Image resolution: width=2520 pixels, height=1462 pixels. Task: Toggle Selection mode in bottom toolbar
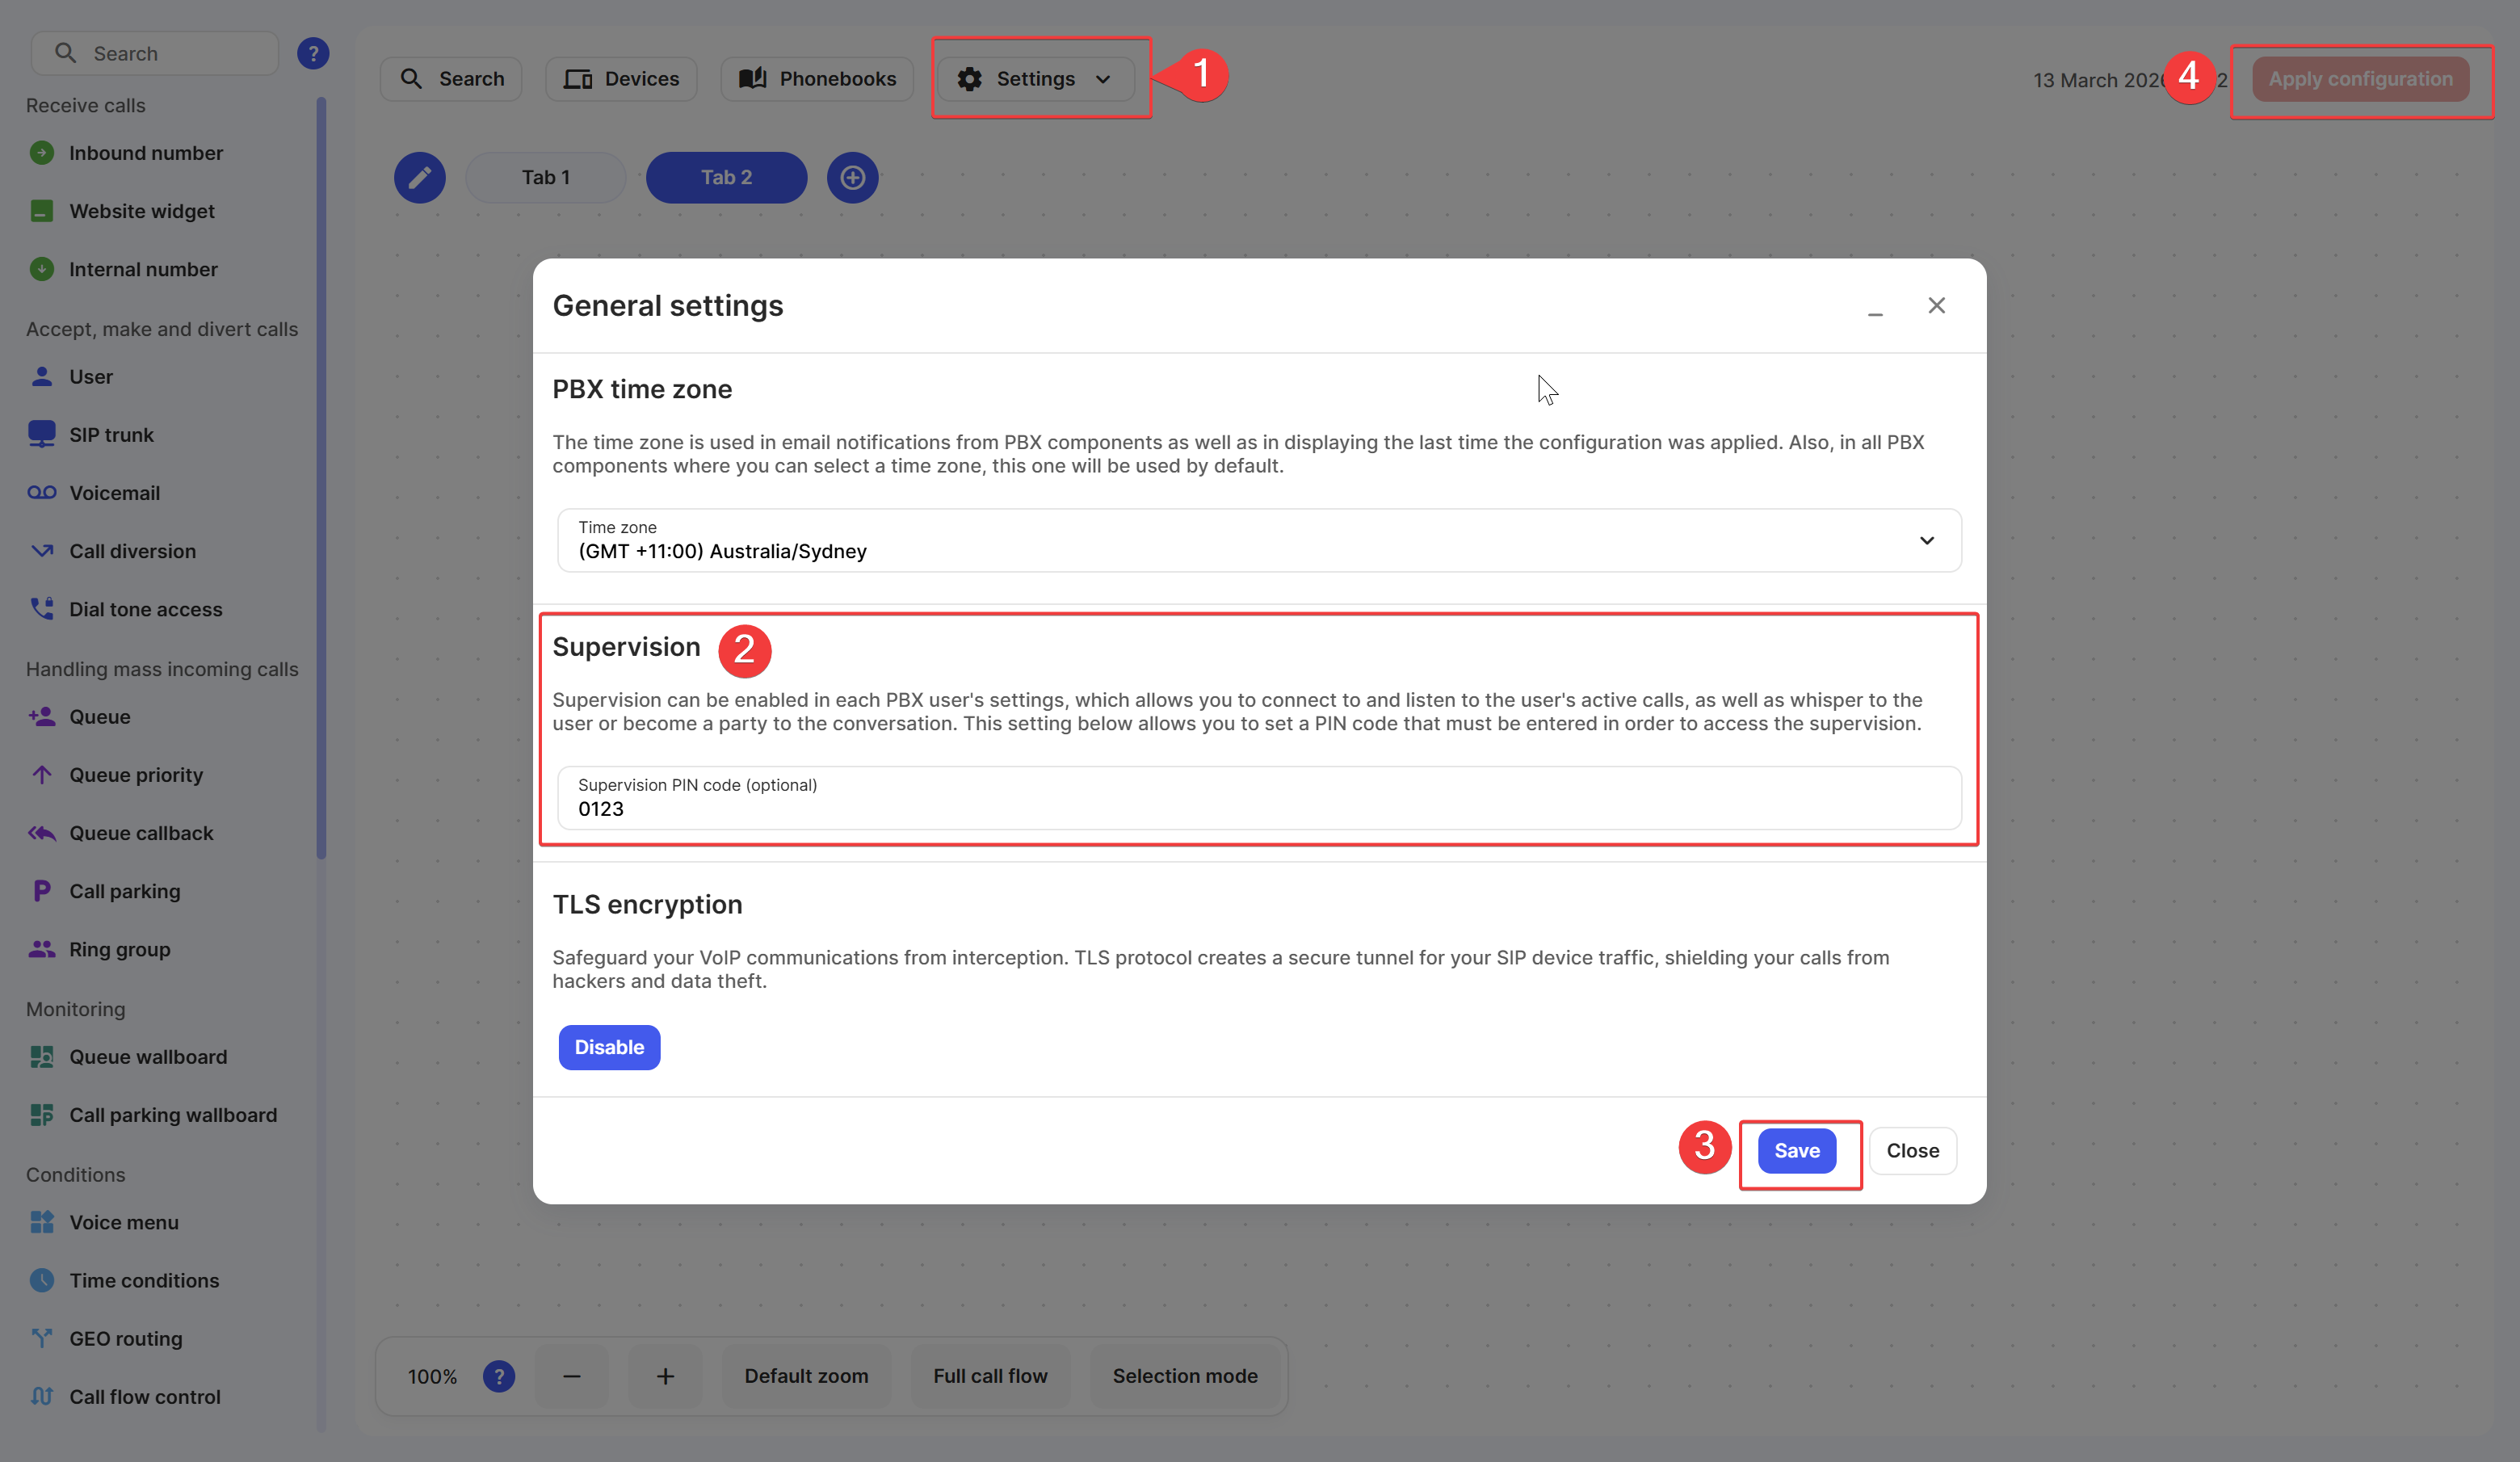[x=1184, y=1376]
